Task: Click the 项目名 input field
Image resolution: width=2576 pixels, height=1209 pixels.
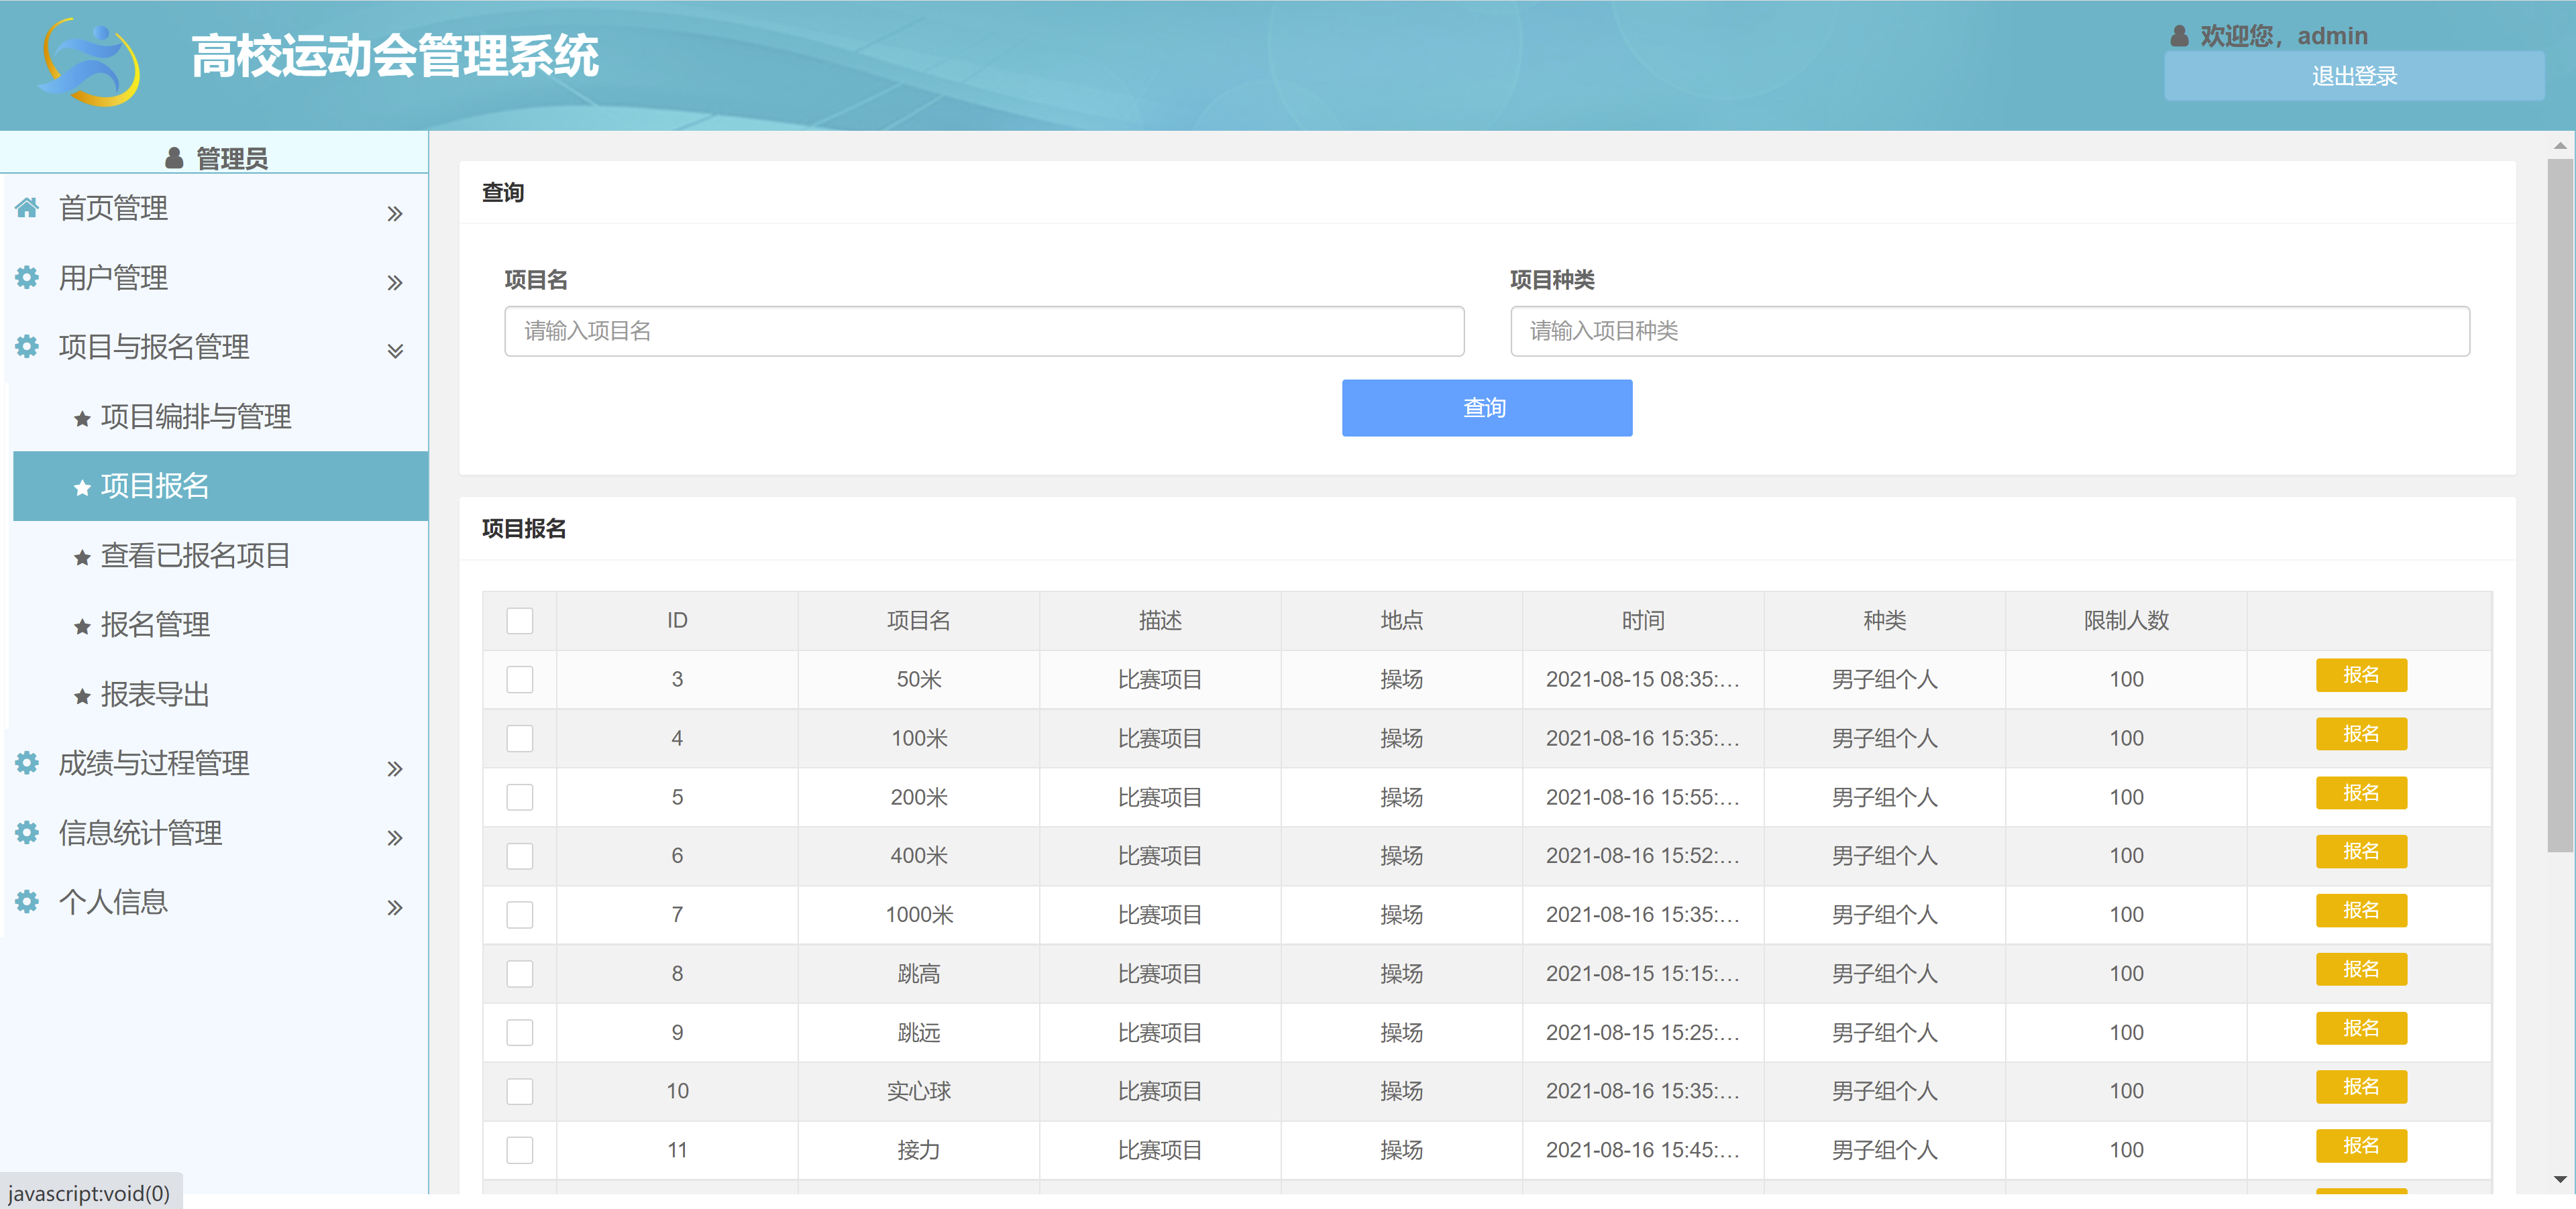Action: tap(983, 331)
